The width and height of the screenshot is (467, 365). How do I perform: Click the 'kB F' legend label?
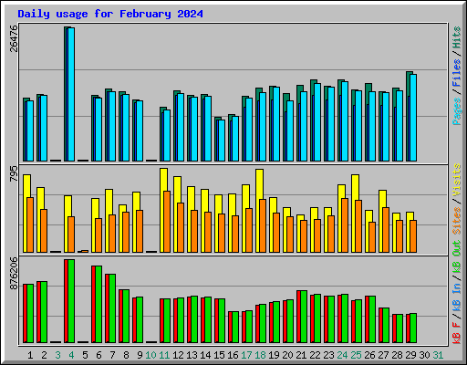click(x=457, y=333)
